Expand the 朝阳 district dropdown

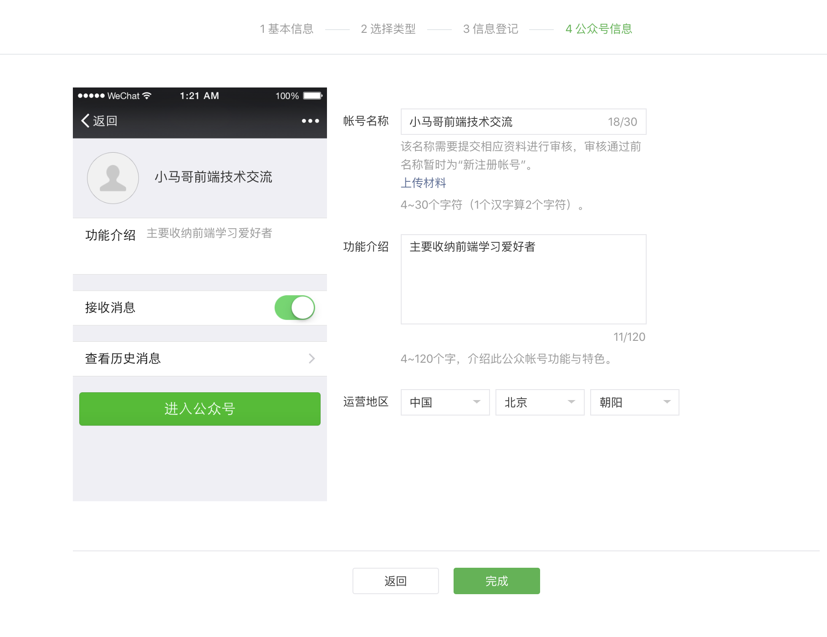(634, 402)
